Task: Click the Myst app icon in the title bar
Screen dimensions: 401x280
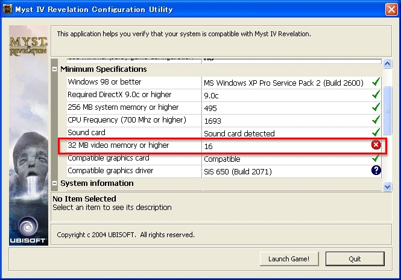Action: [x=8, y=9]
